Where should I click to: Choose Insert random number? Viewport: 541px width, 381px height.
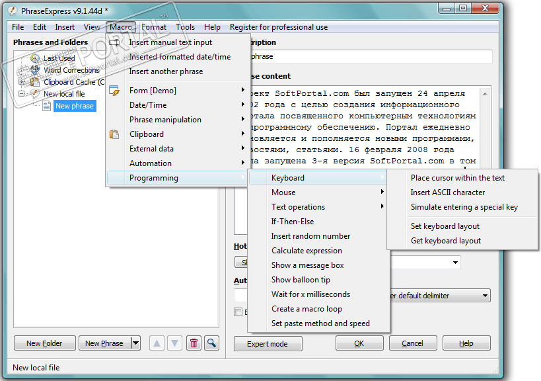point(318,236)
